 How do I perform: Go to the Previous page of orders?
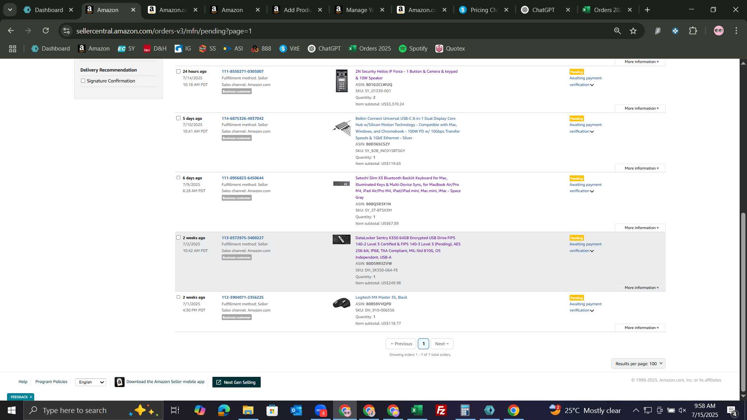tap(401, 344)
